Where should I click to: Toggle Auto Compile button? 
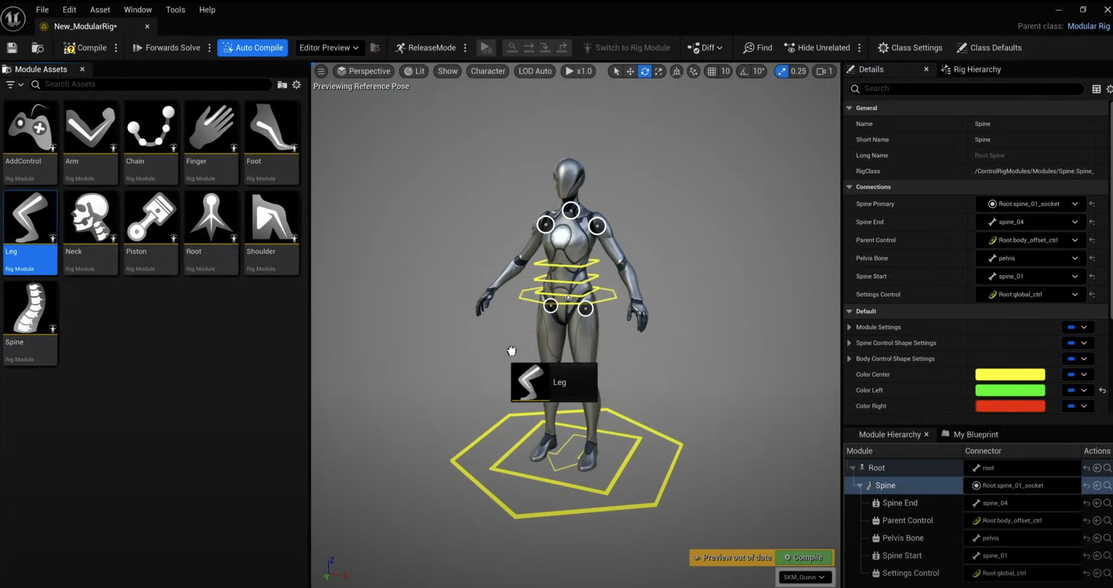click(253, 48)
